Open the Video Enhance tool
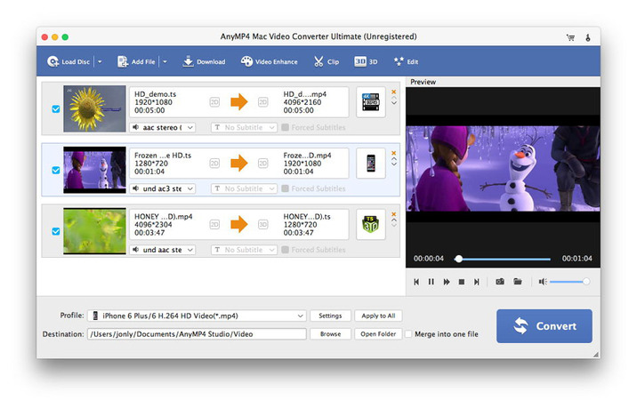The image size is (637, 408). [x=269, y=61]
